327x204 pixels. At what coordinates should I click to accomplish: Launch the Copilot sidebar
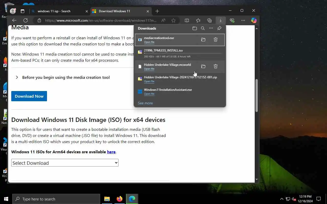click(x=254, y=20)
